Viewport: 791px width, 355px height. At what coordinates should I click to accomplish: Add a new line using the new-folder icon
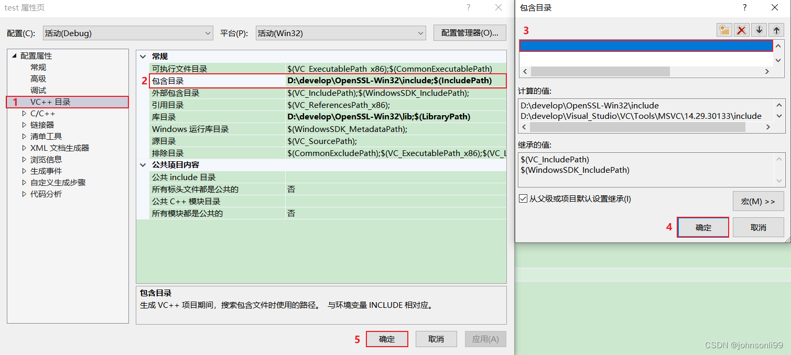pyautogui.click(x=724, y=30)
